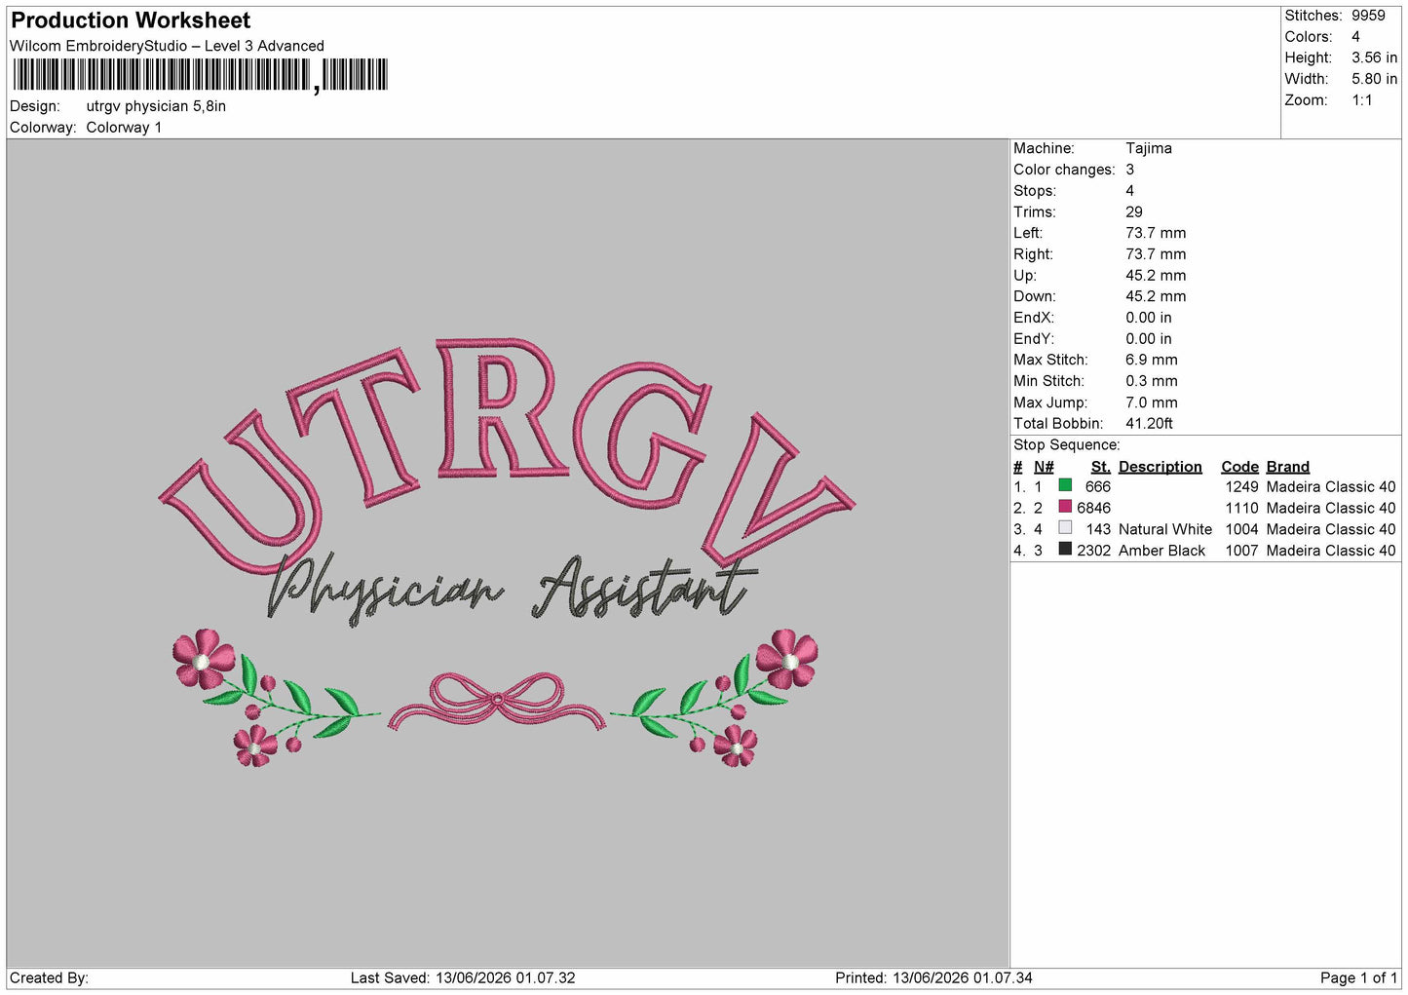Click the Natural White thread swatch
Screen dimensions: 1408x995
(1065, 528)
